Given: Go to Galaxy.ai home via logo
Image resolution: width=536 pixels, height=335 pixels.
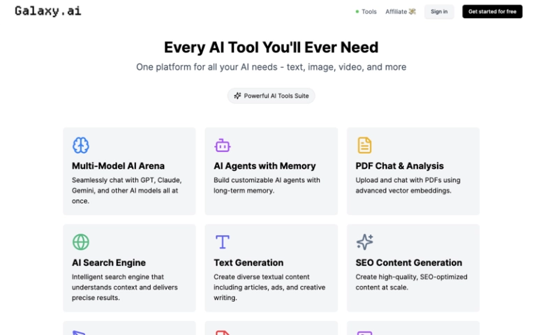Looking at the screenshot, I should click(x=47, y=11).
